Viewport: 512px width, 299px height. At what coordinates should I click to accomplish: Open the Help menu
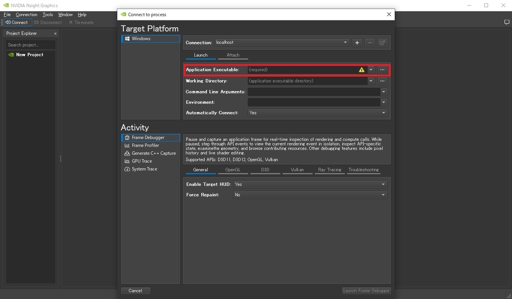82,15
